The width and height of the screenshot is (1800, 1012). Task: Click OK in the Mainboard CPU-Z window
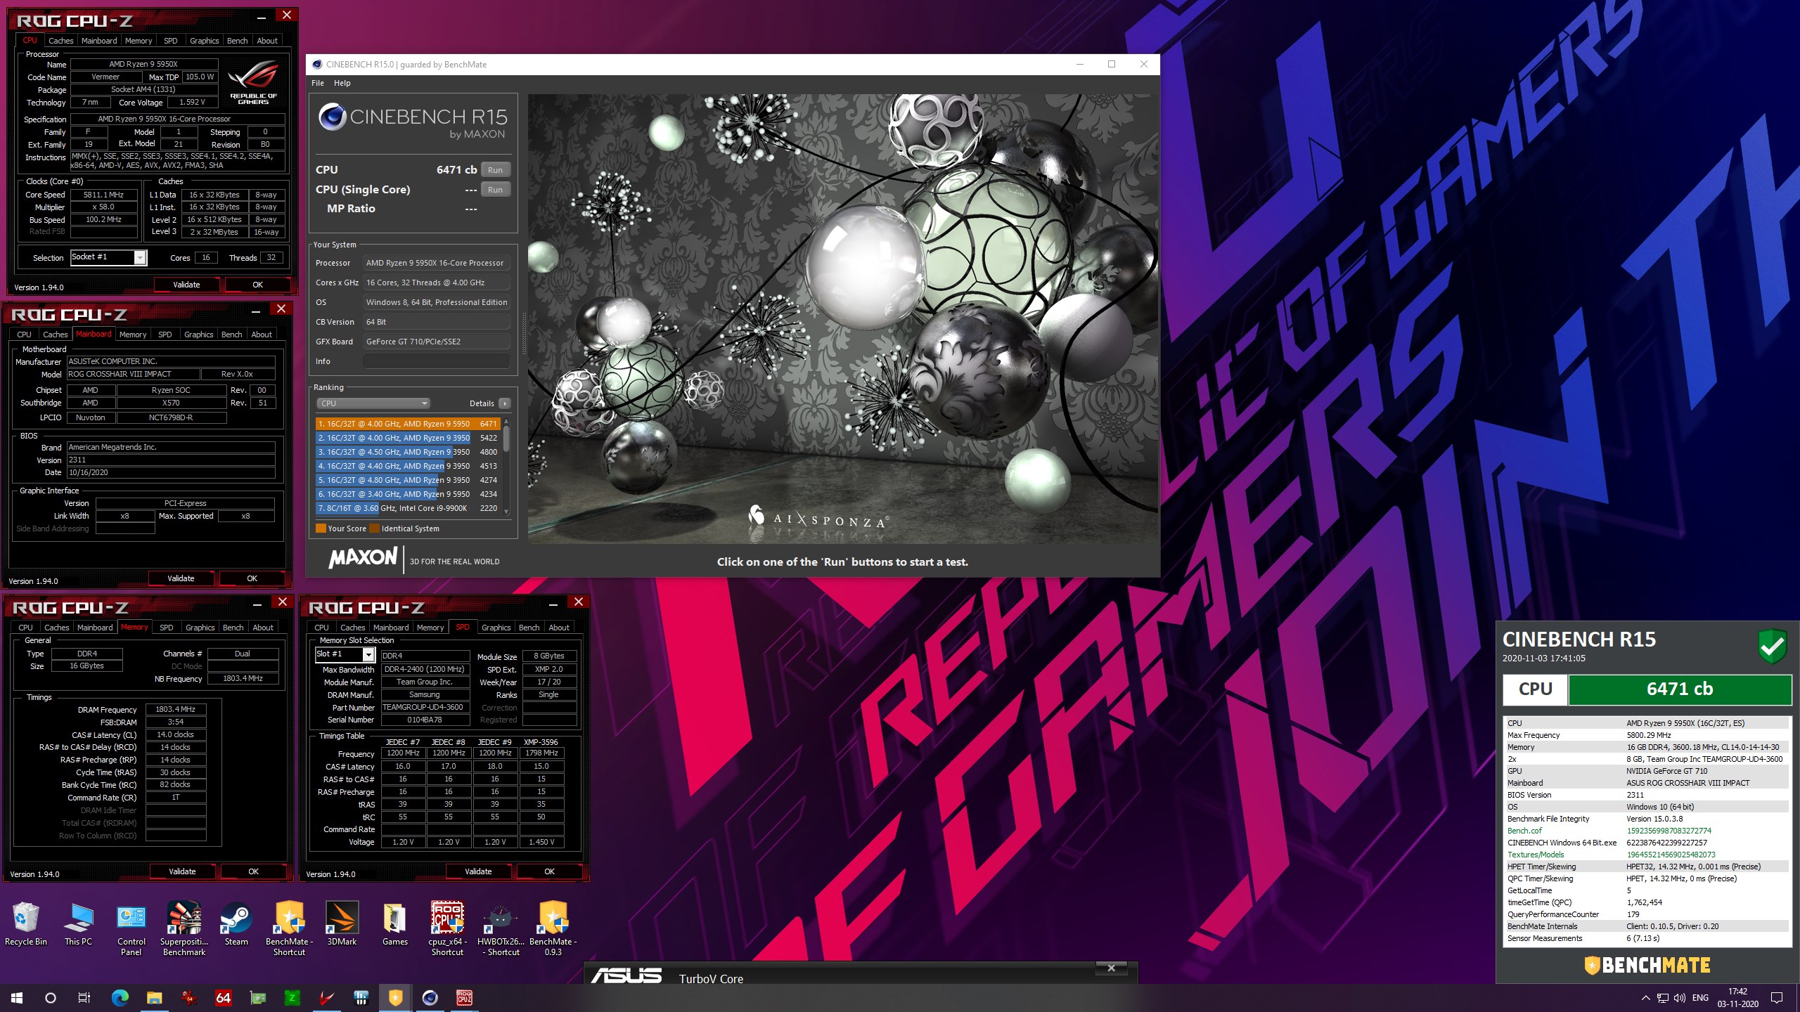(x=252, y=578)
